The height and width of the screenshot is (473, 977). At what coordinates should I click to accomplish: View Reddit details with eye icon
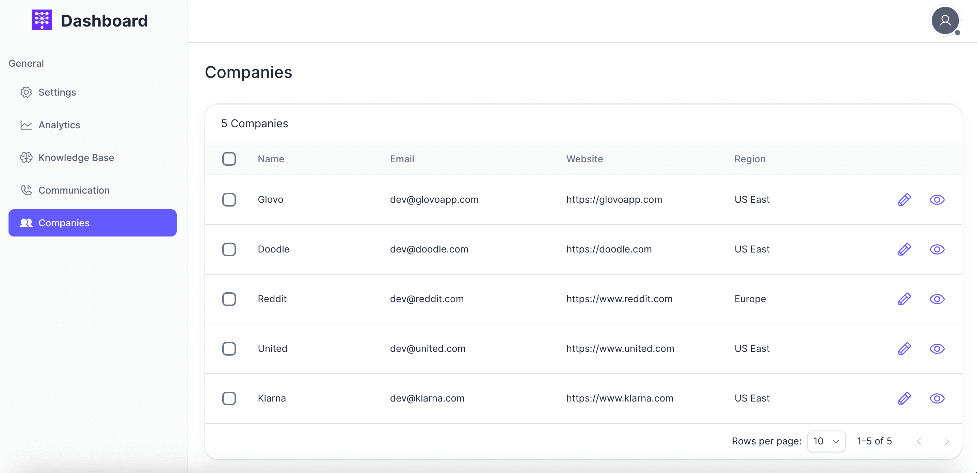click(937, 299)
